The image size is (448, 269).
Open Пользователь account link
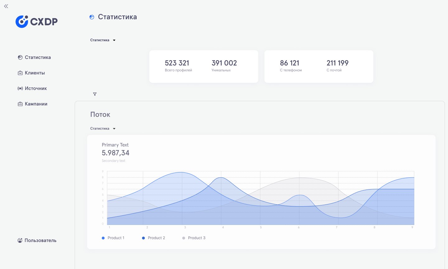click(40, 240)
